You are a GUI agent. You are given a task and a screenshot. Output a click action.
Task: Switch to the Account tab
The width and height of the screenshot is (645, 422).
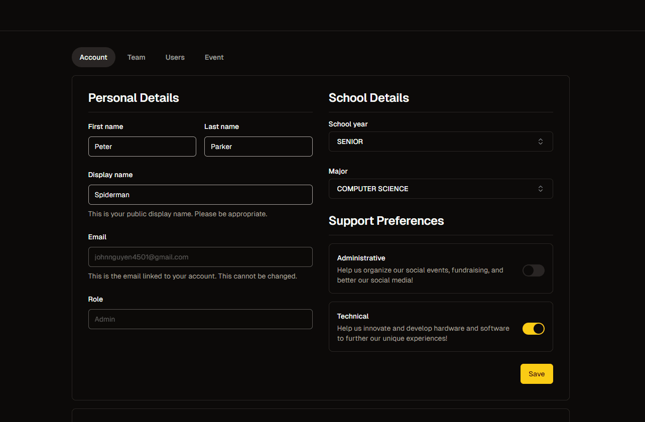point(93,57)
